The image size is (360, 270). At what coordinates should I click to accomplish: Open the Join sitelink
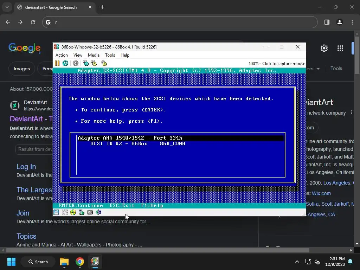coord(23,213)
